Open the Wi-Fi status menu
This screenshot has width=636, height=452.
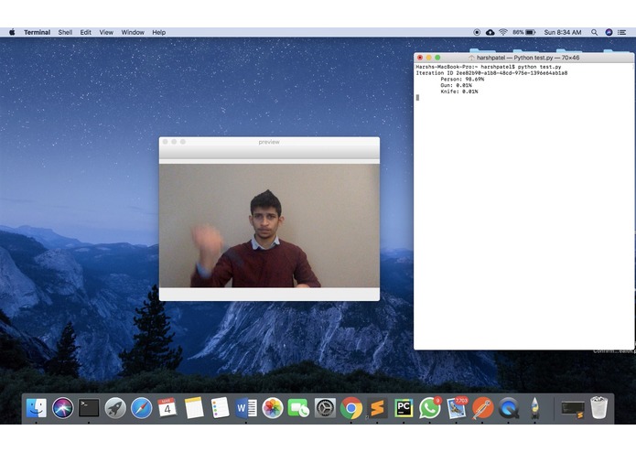pos(503,32)
